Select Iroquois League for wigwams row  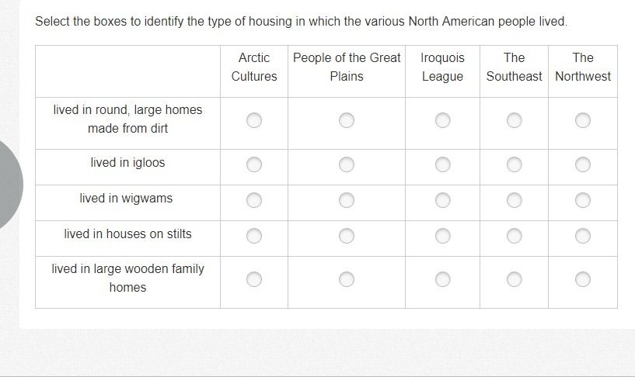pos(443,200)
